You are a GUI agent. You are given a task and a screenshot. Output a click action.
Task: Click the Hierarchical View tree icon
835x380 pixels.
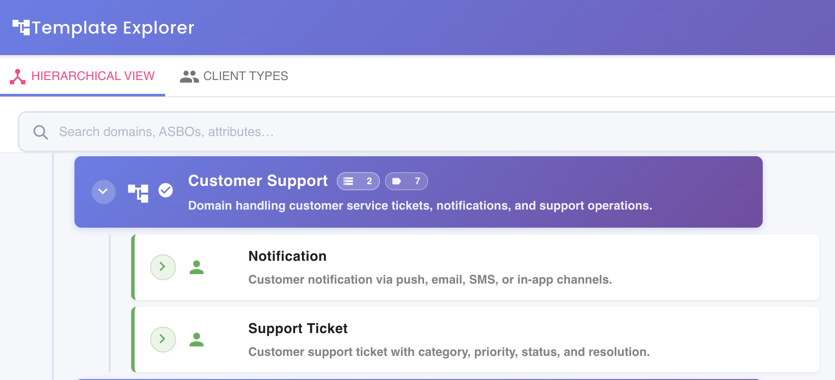pyautogui.click(x=18, y=77)
